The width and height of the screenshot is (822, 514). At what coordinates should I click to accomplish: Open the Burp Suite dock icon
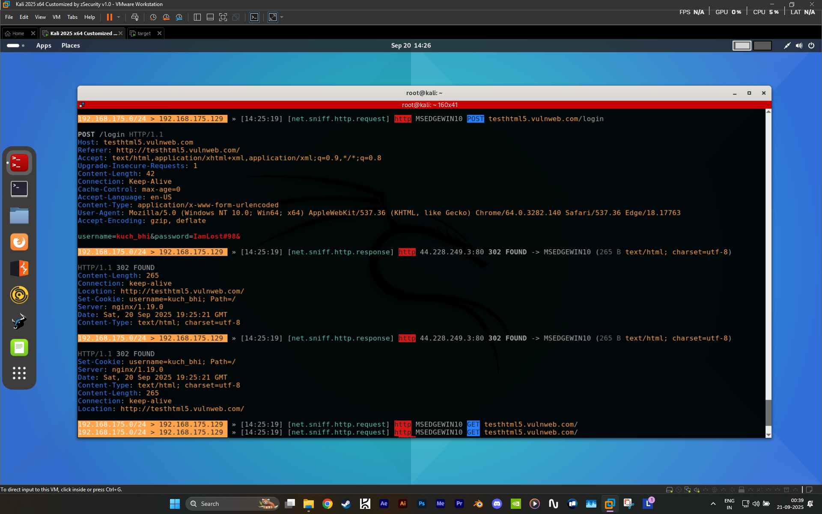(x=19, y=269)
